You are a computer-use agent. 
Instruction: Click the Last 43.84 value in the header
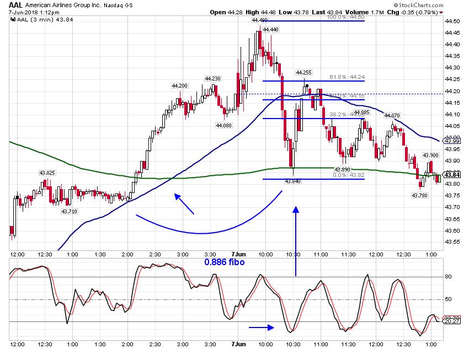coord(327,12)
